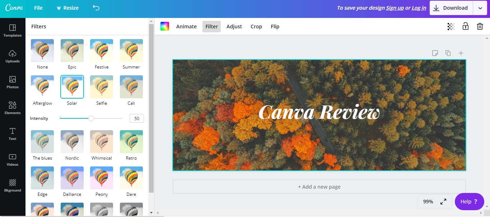Open the Bkground sidebar tab
Image resolution: width=490 pixels, height=217 pixels.
pyautogui.click(x=13, y=186)
